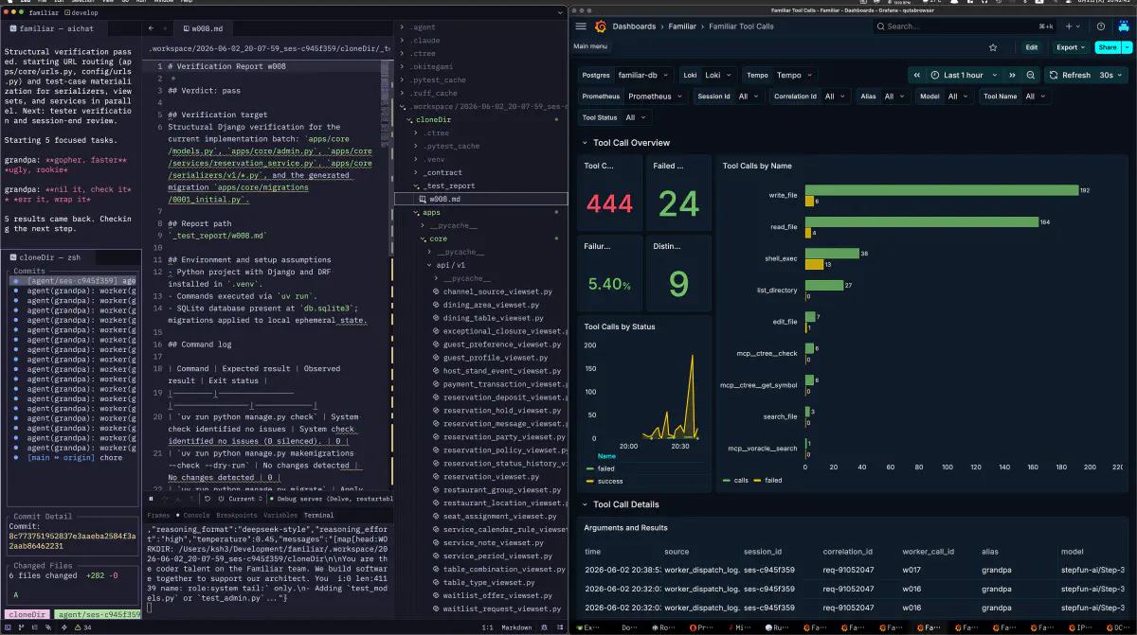The image size is (1137, 635).
Task: Select the [main ⇔ origin] chore commit
Action: tap(76, 458)
